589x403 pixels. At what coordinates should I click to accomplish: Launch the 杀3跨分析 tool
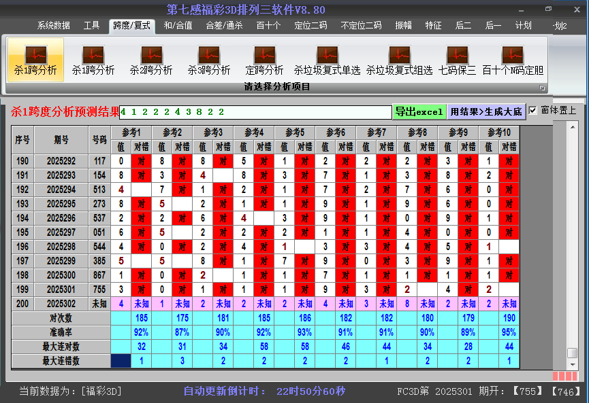click(x=209, y=59)
